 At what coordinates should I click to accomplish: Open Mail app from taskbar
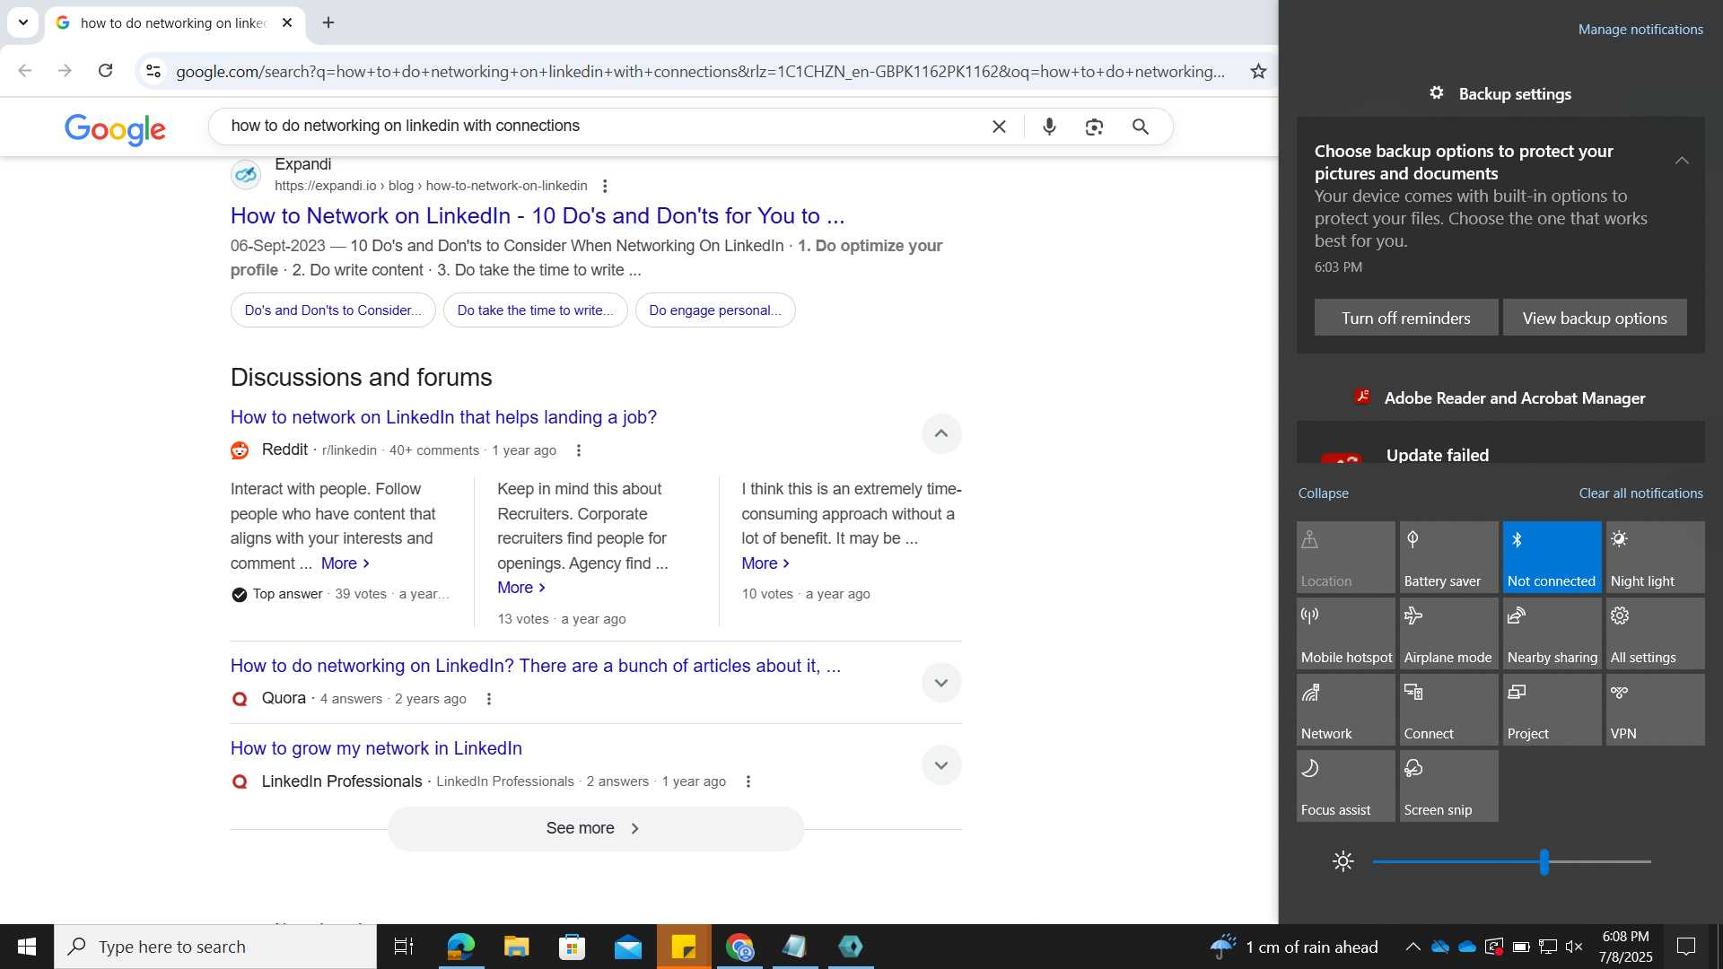pyautogui.click(x=628, y=947)
